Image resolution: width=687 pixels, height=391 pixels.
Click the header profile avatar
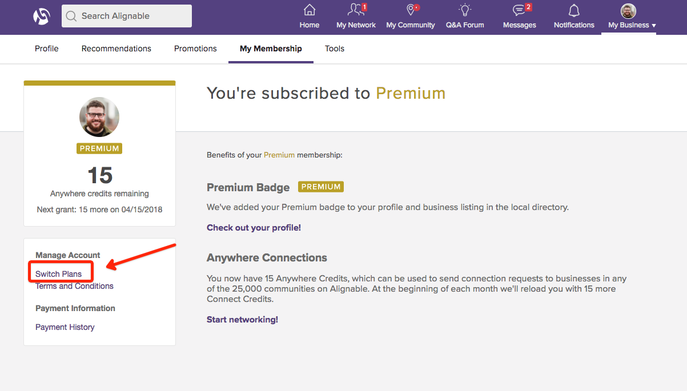point(628,11)
